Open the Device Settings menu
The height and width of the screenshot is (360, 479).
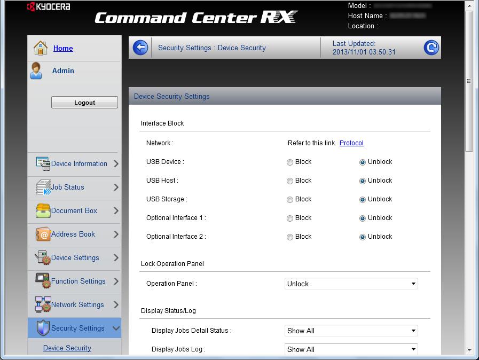coord(74,258)
